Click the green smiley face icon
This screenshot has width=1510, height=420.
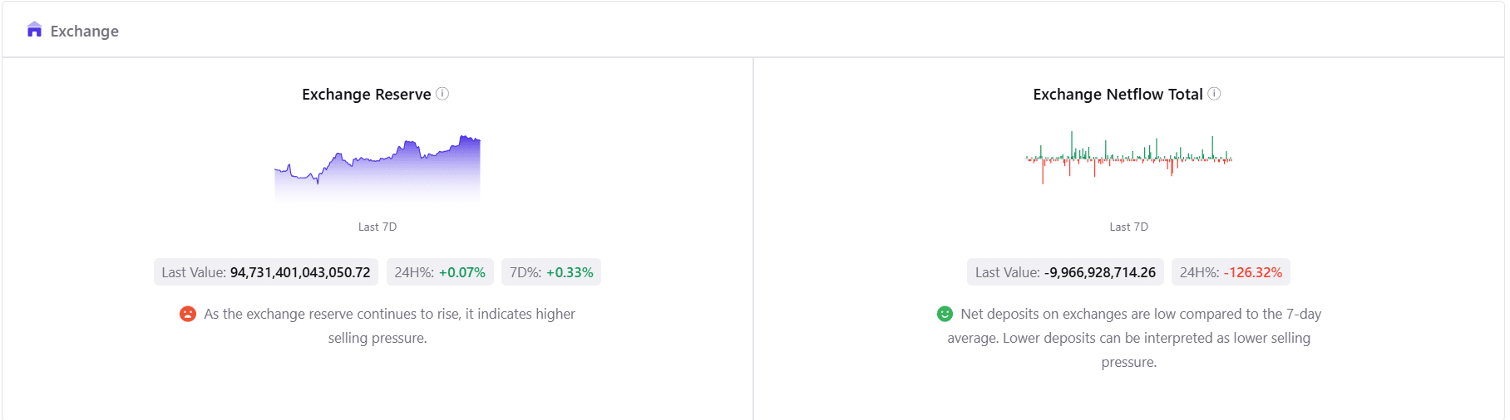click(x=945, y=314)
